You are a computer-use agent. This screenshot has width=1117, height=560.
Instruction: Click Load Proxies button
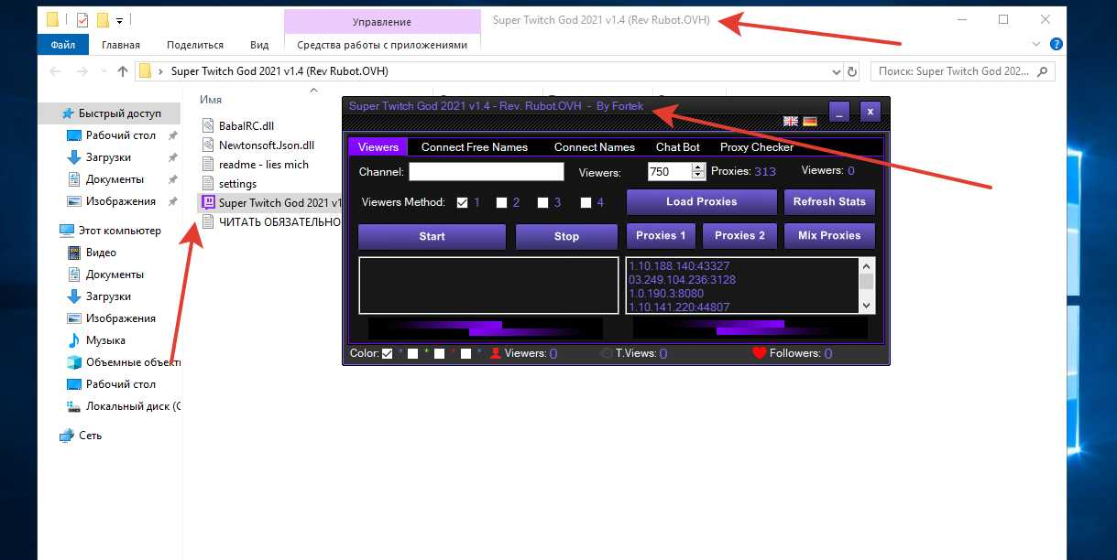pos(701,201)
